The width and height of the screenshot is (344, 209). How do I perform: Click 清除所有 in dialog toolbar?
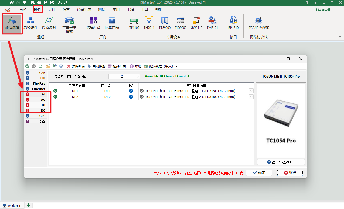point(76,66)
